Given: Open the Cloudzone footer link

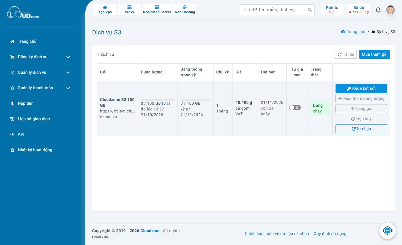Looking at the screenshot, I should [x=151, y=231].
